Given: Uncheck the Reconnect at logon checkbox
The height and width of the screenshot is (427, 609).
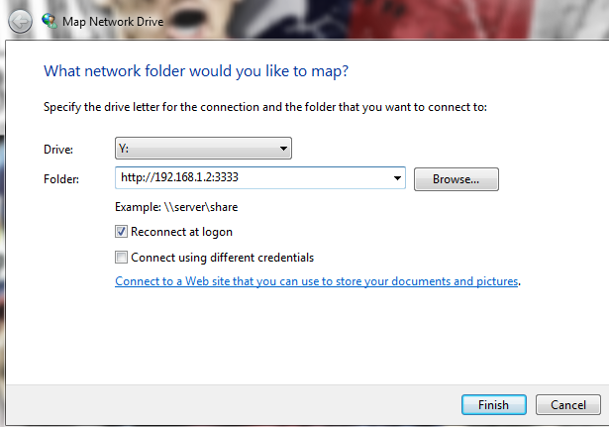Looking at the screenshot, I should pyautogui.click(x=122, y=232).
